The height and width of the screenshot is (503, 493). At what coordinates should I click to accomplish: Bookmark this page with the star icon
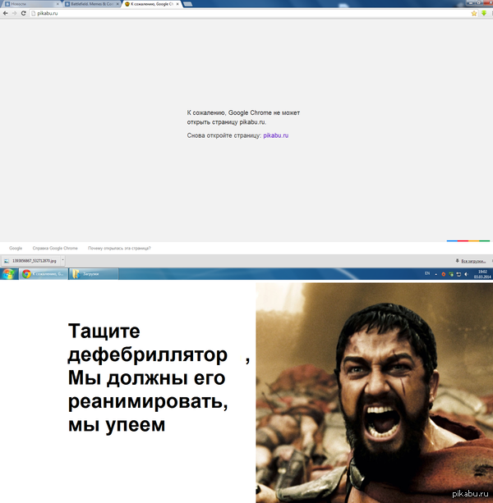coord(474,13)
